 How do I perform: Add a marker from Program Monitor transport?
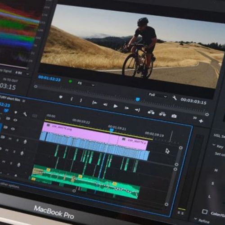coord(61,97)
